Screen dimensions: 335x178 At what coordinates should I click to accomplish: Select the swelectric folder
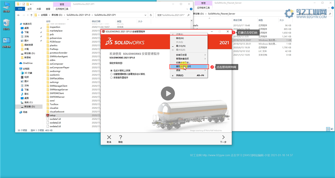55,75
